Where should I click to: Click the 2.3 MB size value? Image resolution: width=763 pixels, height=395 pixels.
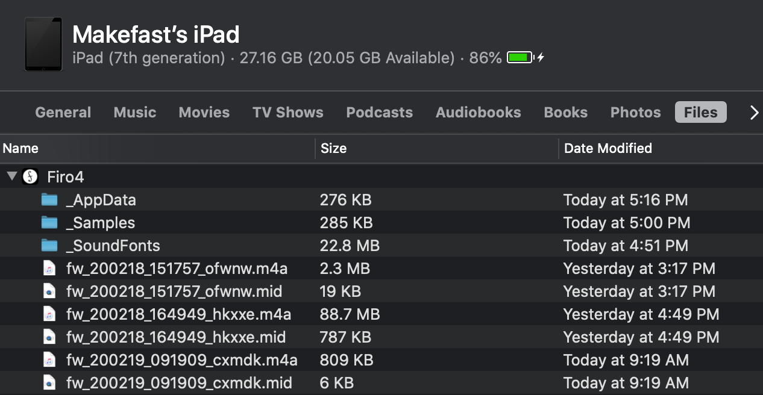(345, 269)
